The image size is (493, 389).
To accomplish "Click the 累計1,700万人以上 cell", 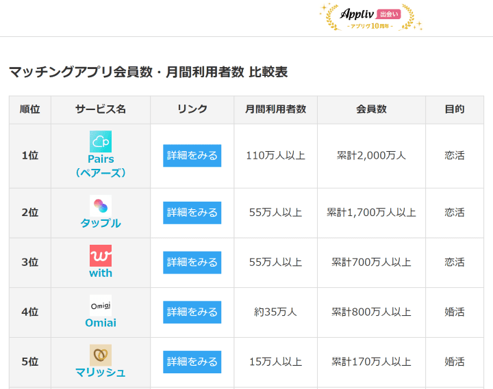I will click(371, 213).
